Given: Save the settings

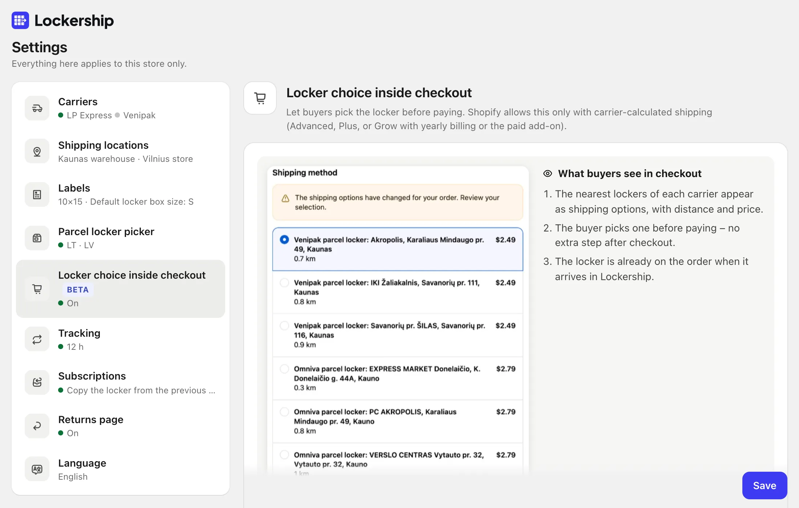Looking at the screenshot, I should click(764, 486).
